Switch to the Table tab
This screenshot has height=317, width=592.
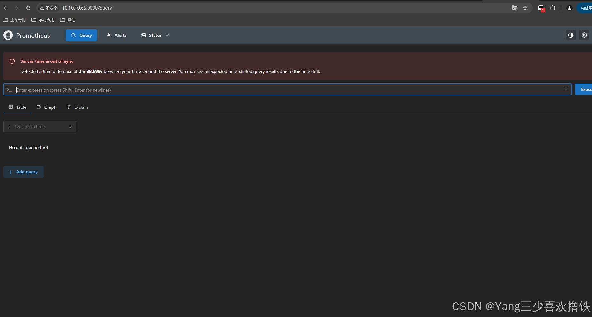[17, 107]
